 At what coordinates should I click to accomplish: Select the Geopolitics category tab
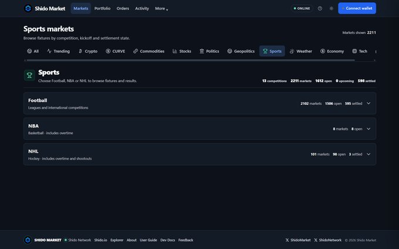(x=241, y=51)
